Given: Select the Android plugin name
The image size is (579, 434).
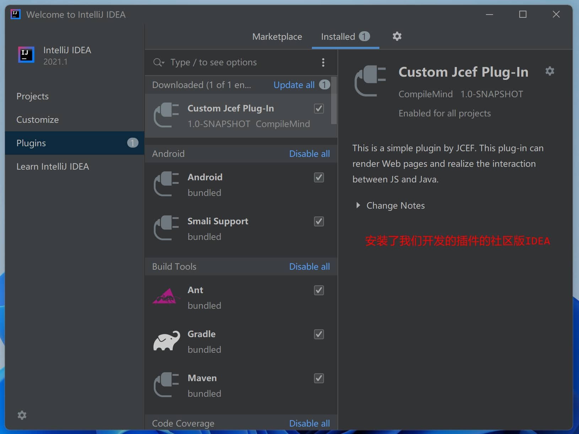Looking at the screenshot, I should (205, 177).
